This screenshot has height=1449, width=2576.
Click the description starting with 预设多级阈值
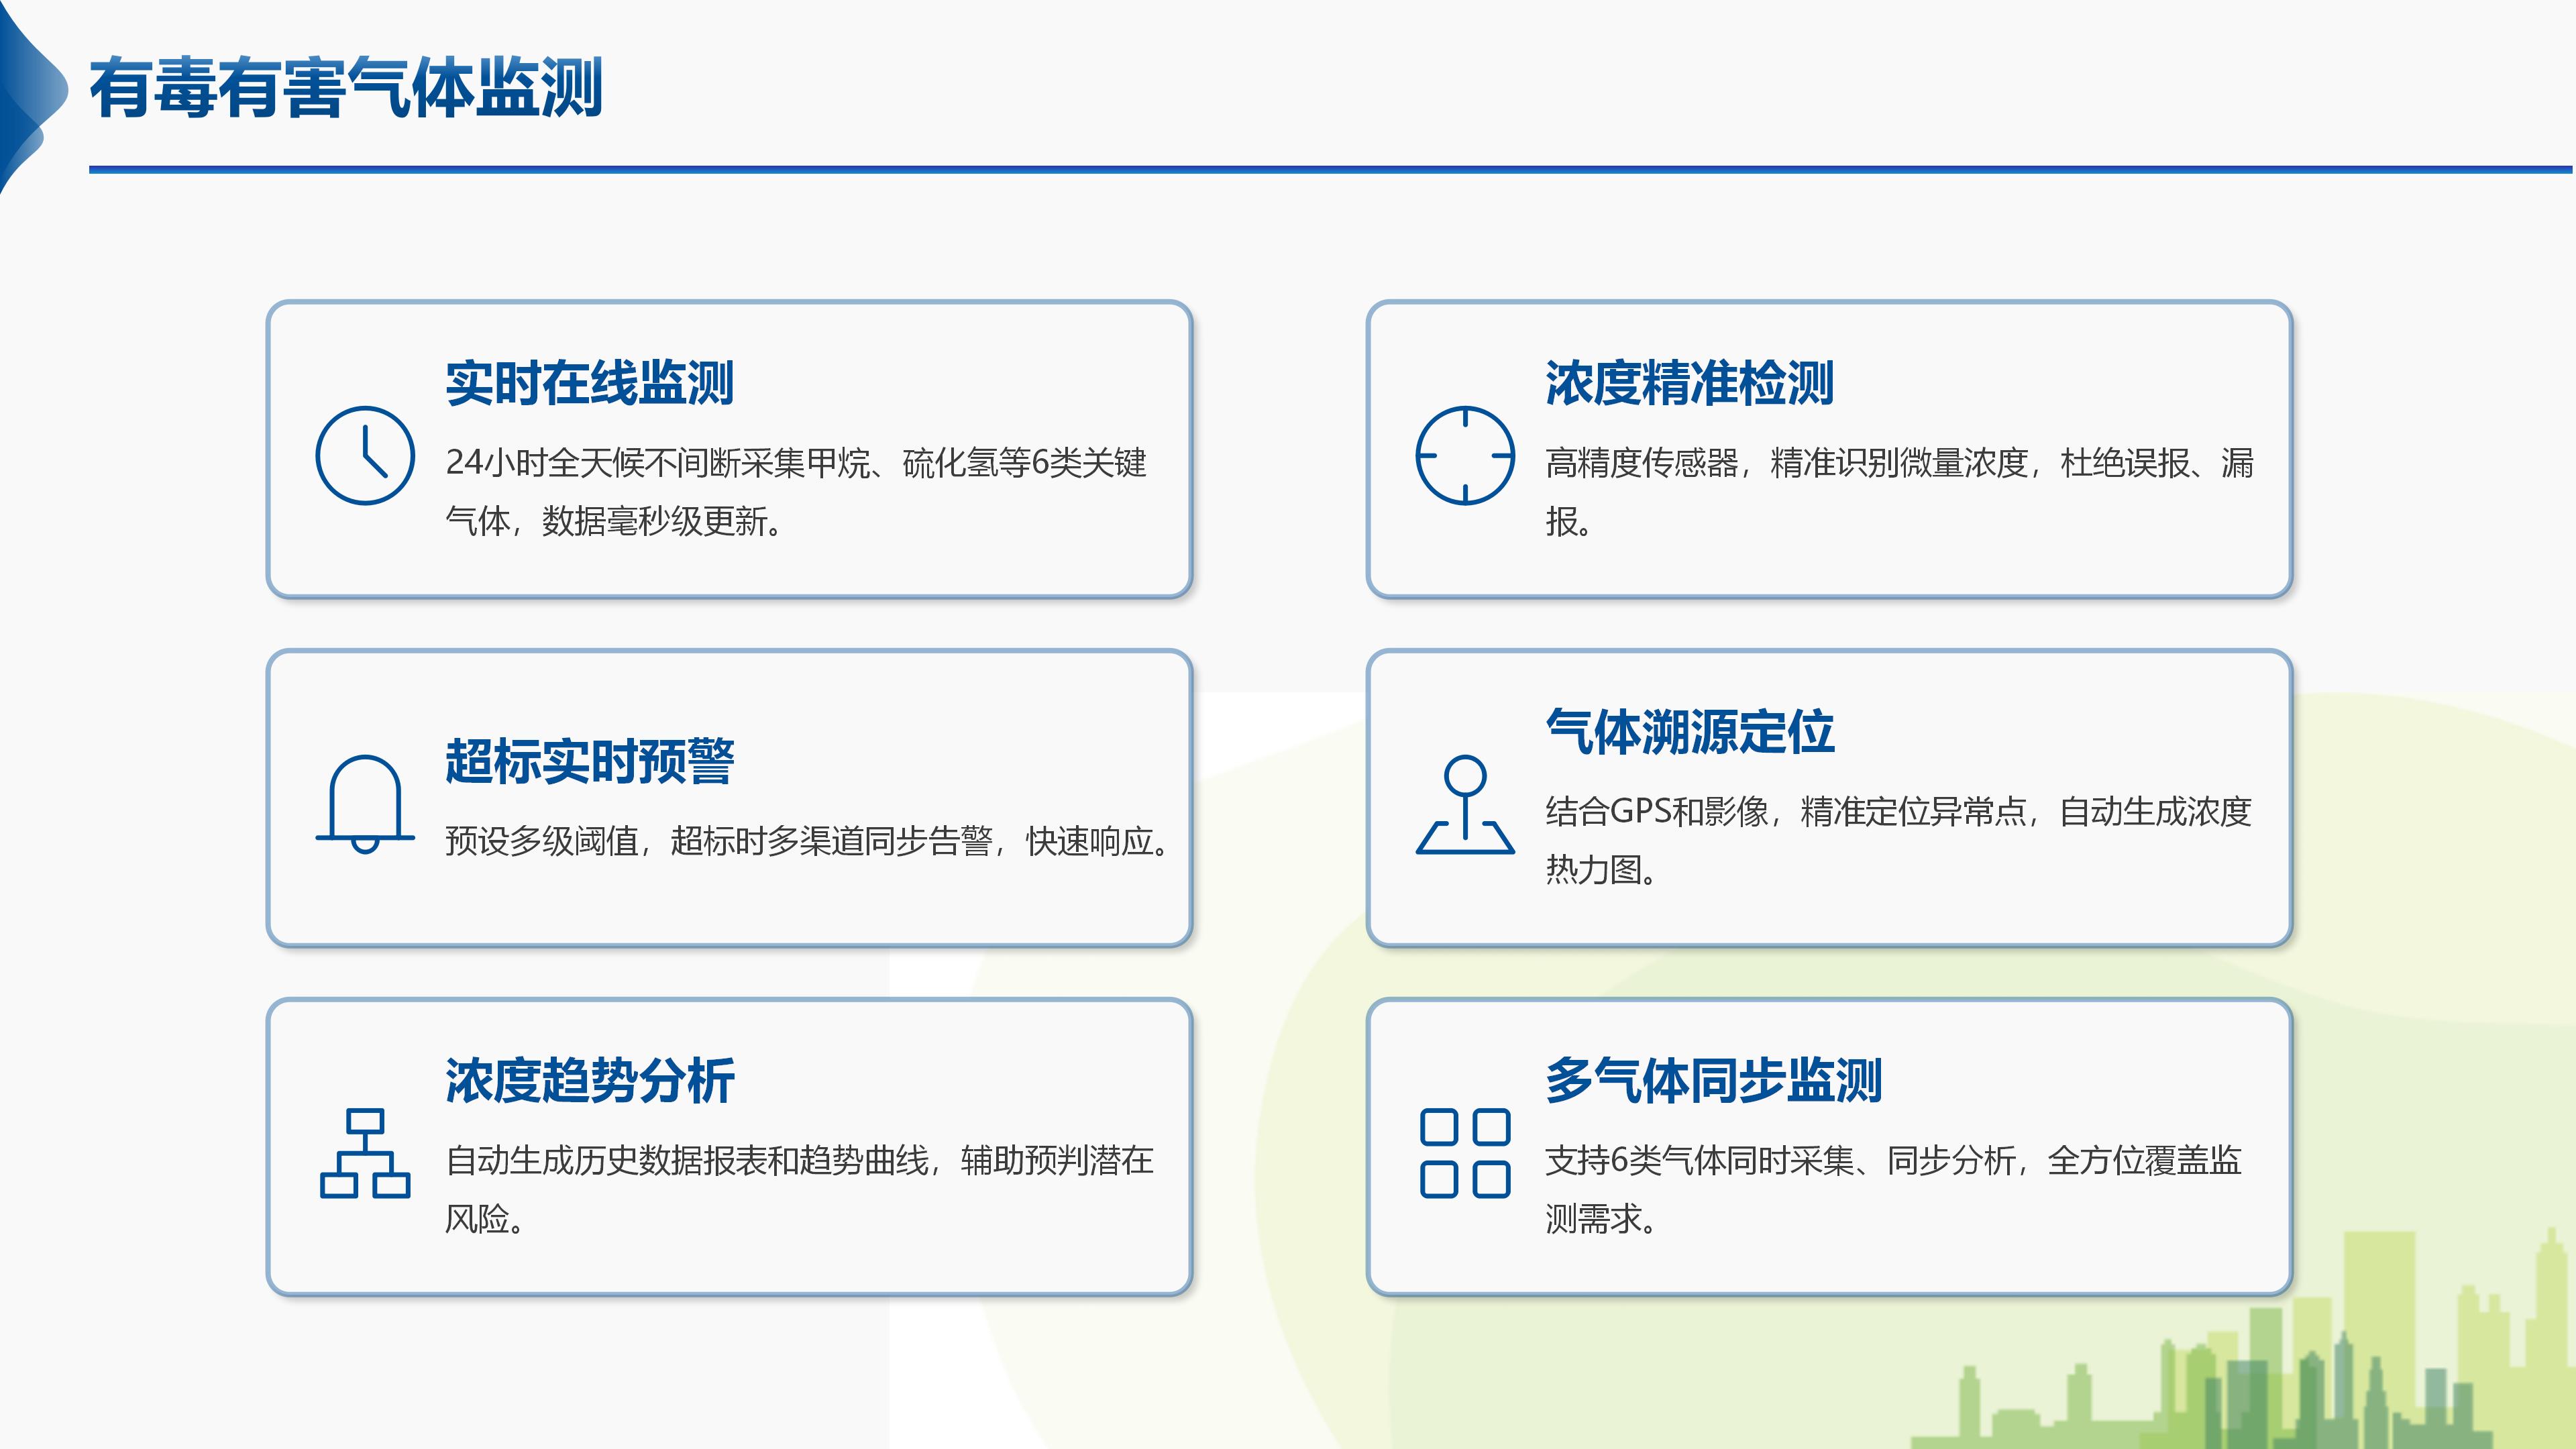click(x=807, y=841)
